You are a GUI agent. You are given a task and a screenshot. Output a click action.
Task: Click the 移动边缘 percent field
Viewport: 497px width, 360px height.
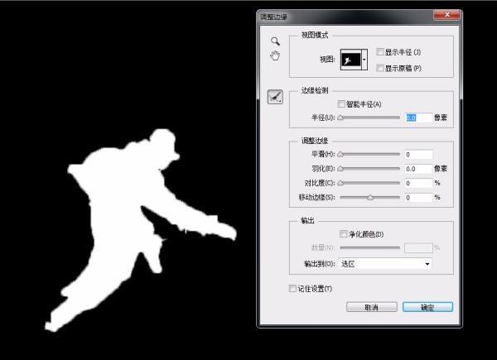[418, 198]
